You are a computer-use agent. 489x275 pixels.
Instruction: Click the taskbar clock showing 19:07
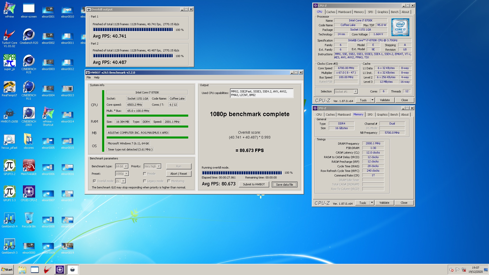(x=475, y=270)
